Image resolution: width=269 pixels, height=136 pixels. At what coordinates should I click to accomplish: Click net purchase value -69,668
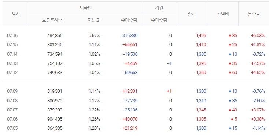coord(130,73)
